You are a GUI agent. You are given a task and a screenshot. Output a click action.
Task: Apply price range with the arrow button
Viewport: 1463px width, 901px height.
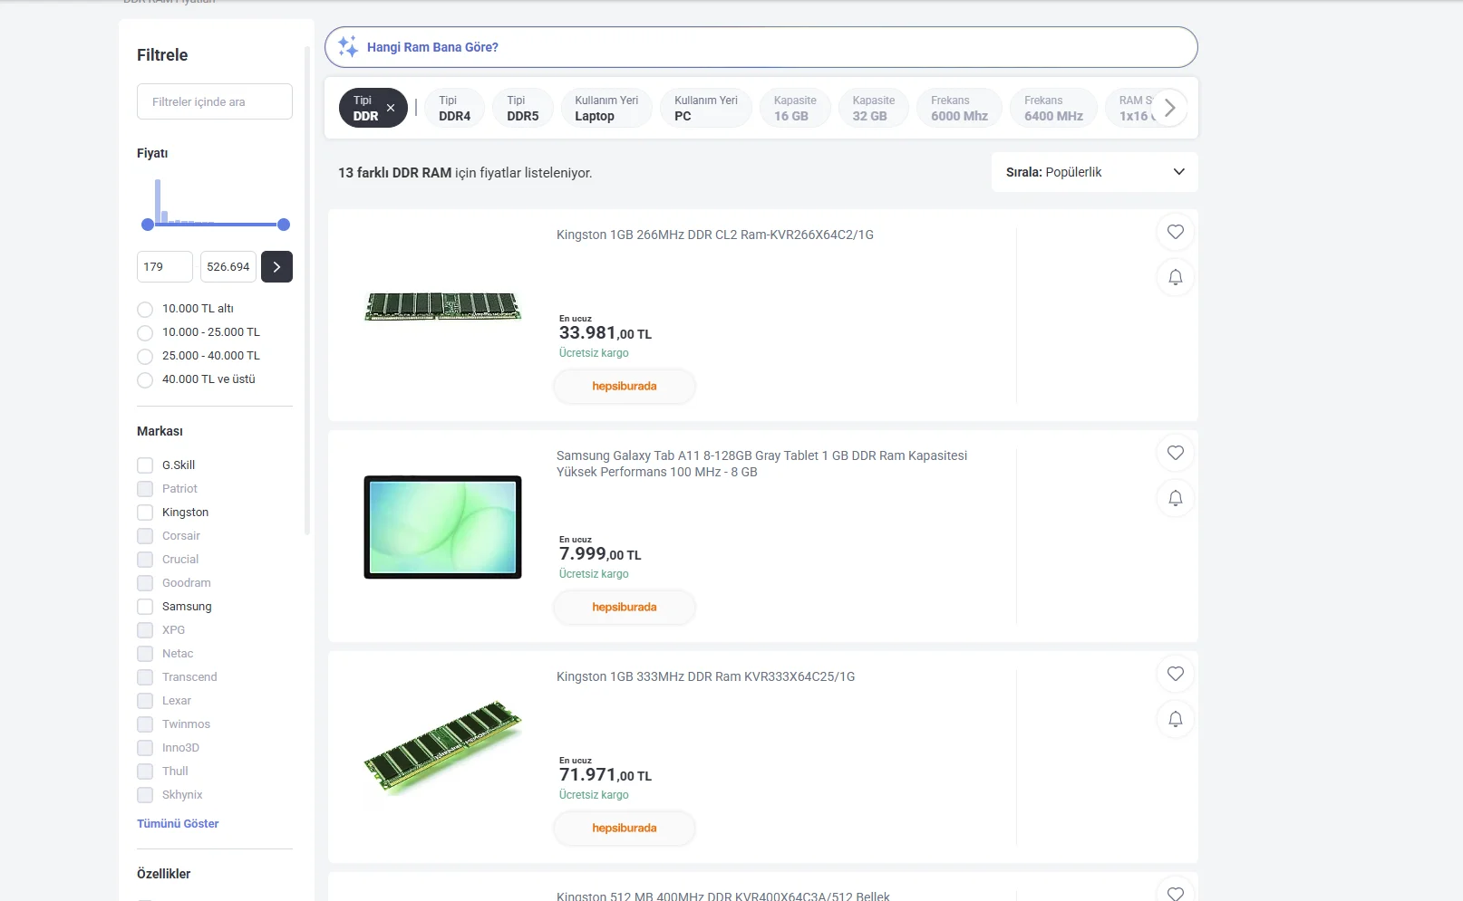[x=276, y=267]
